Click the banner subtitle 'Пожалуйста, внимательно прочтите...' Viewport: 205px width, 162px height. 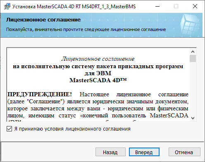(86, 29)
